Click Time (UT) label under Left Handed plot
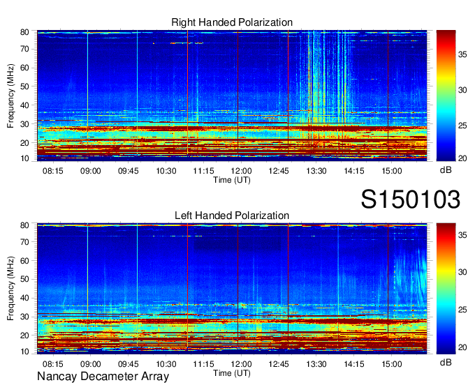475x385 pixels. tap(232, 373)
